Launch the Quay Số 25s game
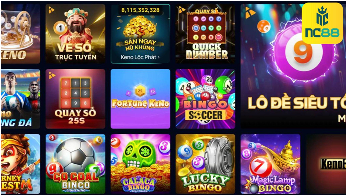 coord(75,99)
